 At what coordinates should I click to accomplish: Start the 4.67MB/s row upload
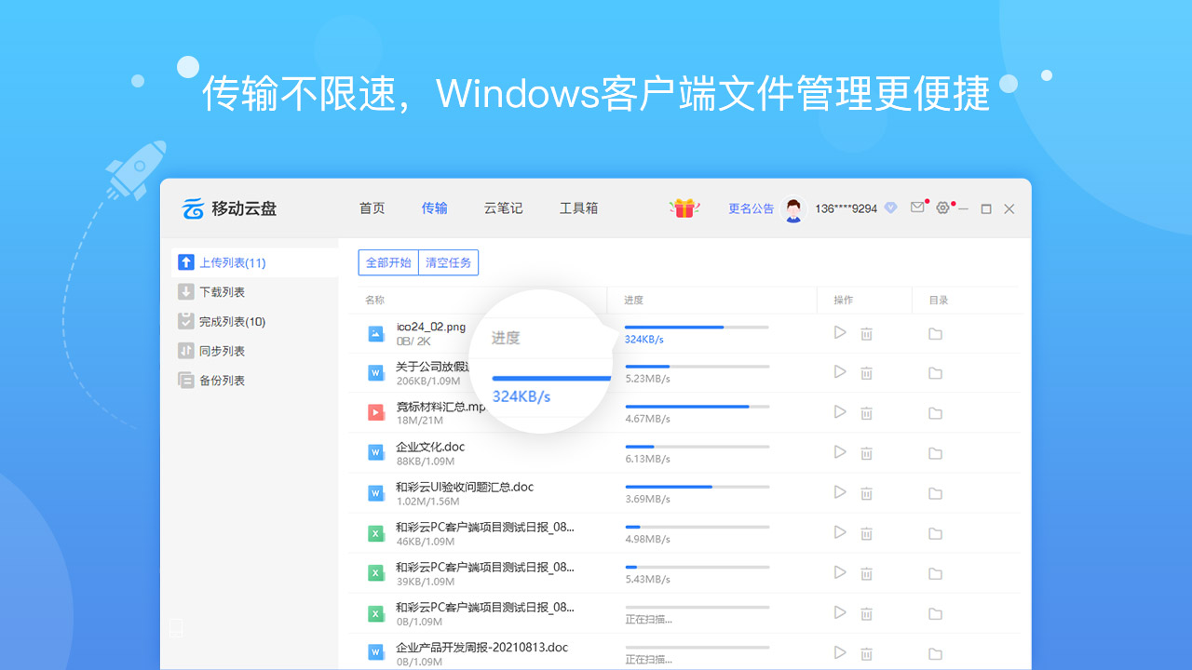840,412
